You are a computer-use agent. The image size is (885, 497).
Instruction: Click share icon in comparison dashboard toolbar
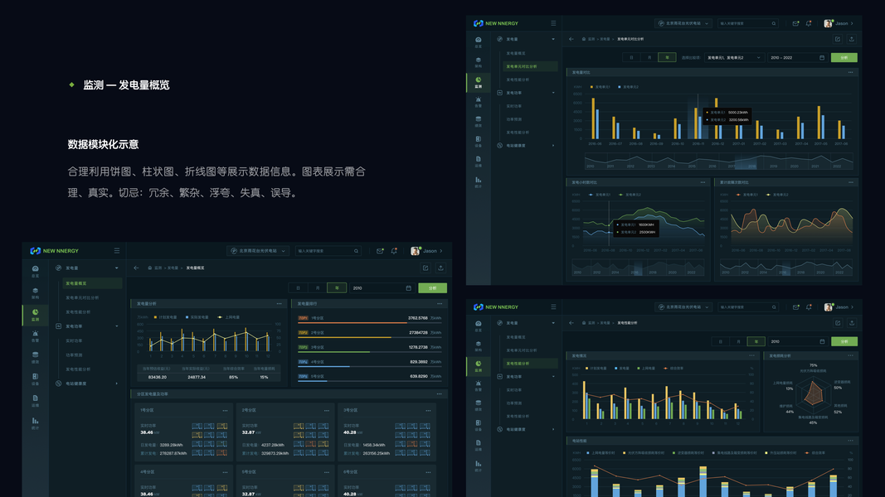tap(838, 39)
